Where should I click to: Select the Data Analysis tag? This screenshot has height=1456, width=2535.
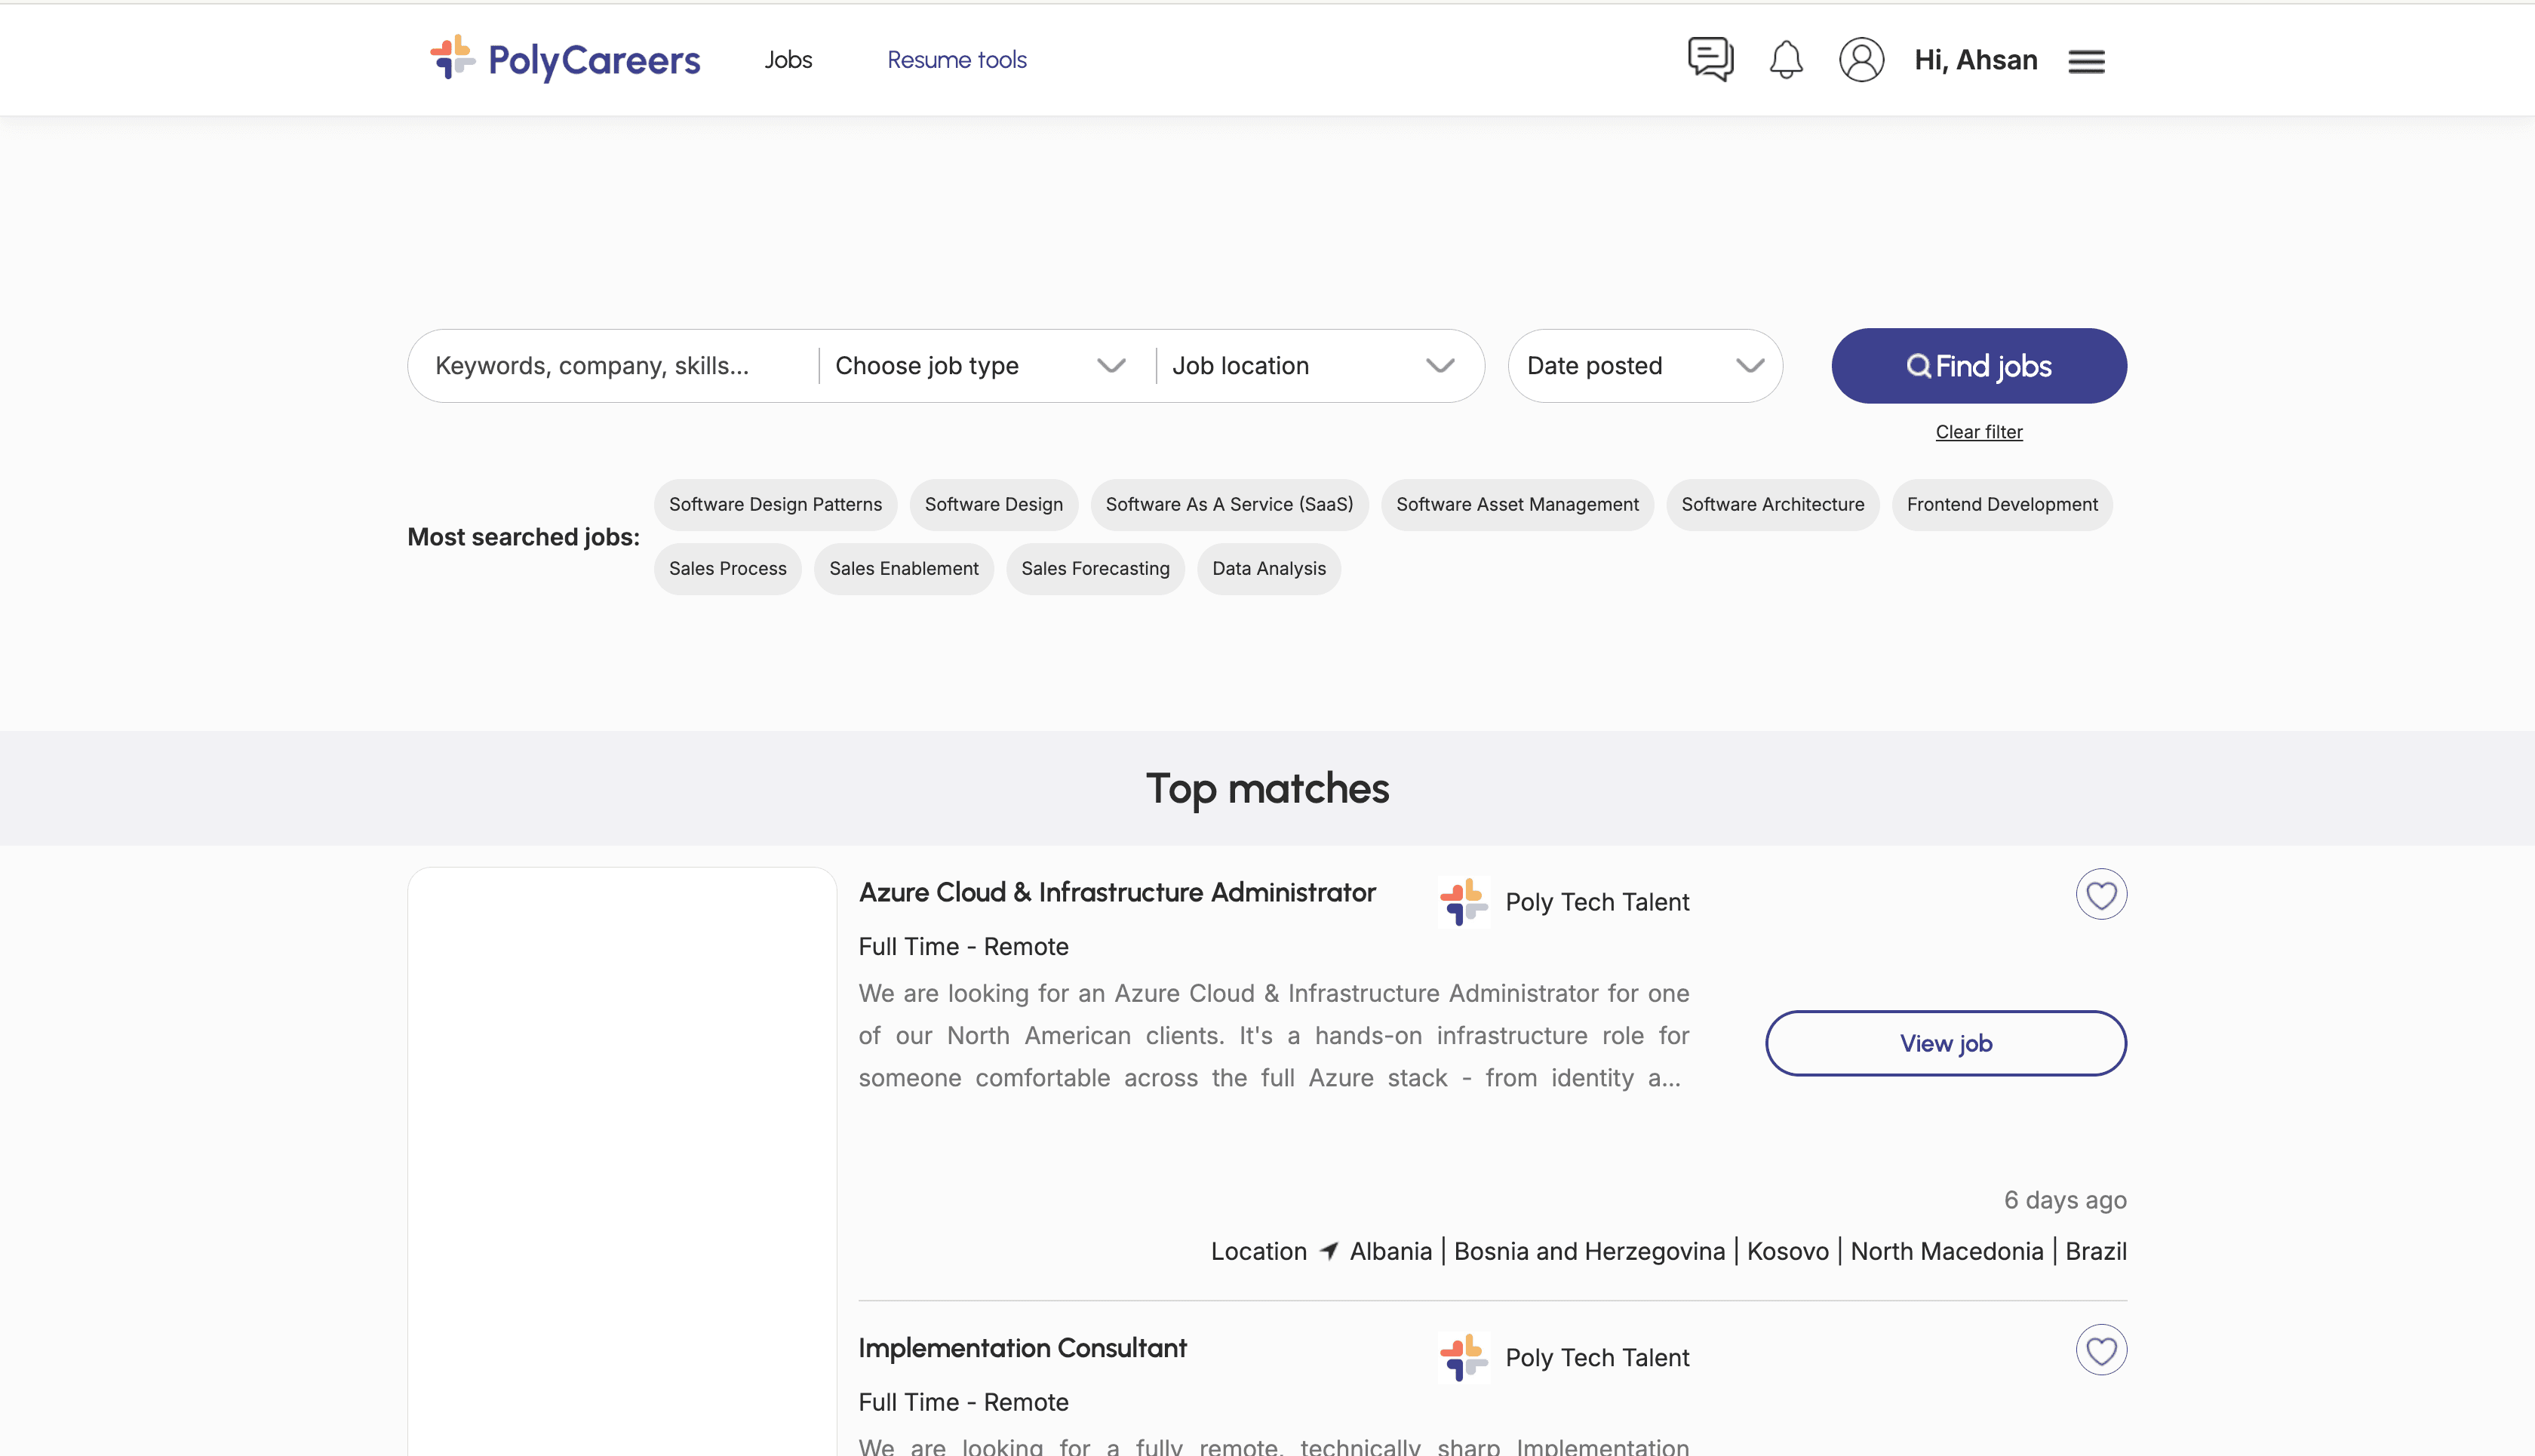[x=1269, y=569]
